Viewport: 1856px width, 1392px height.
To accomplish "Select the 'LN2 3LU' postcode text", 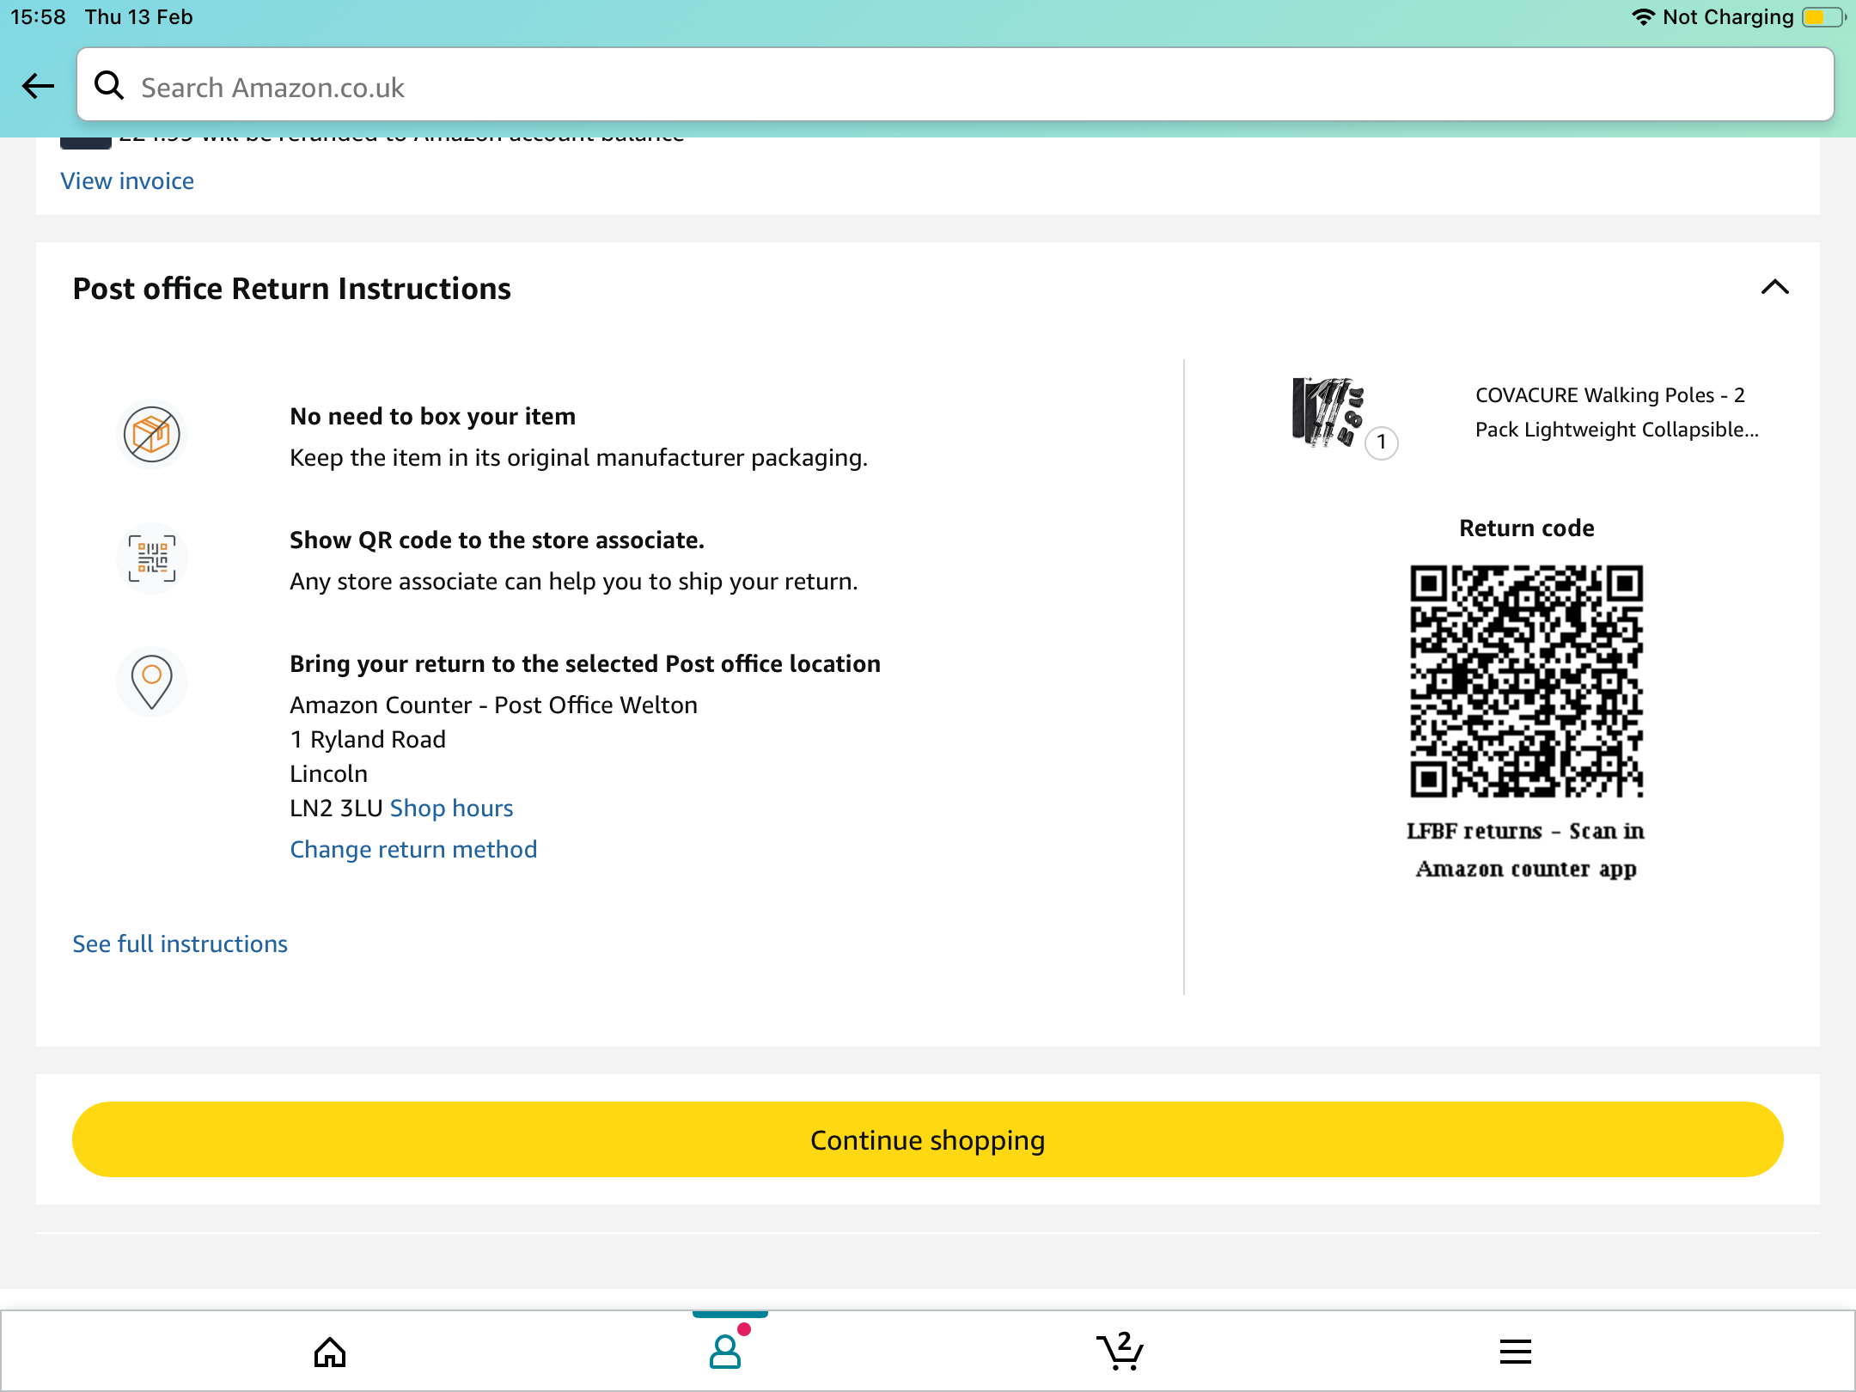I will click(336, 808).
